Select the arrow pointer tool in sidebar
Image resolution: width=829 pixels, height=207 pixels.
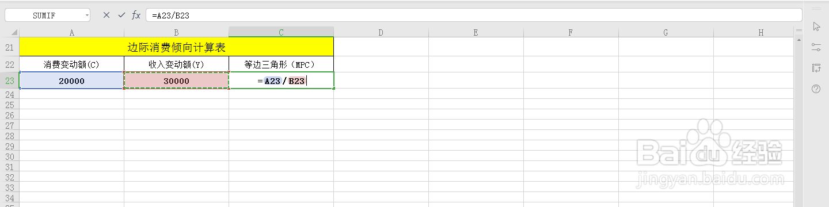coord(816,26)
